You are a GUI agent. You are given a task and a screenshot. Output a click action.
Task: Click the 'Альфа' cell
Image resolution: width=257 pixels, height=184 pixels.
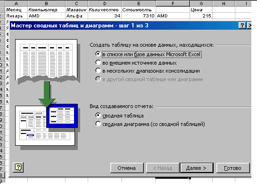click(76, 16)
